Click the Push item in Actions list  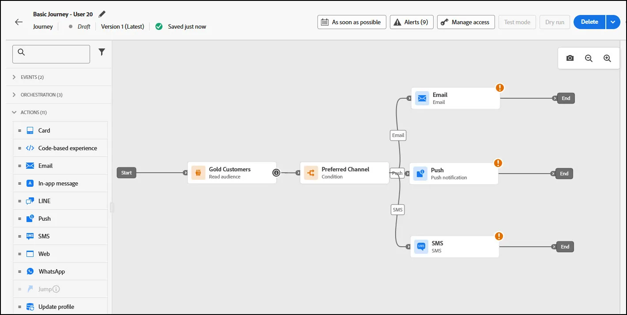click(x=60, y=219)
